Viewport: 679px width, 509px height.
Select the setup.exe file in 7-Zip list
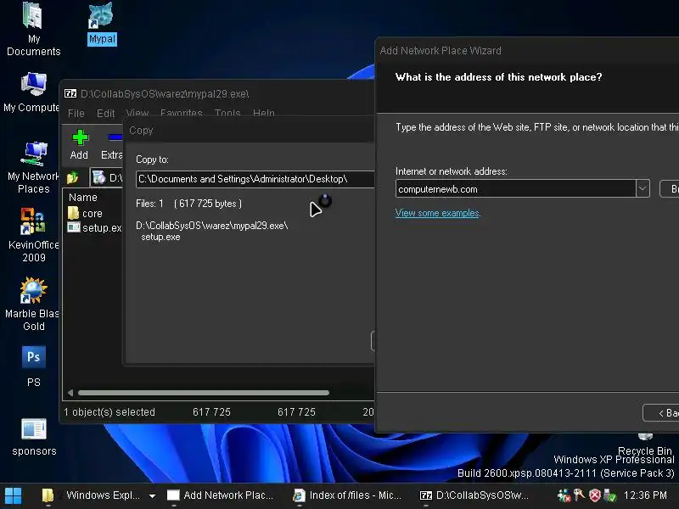click(x=94, y=227)
